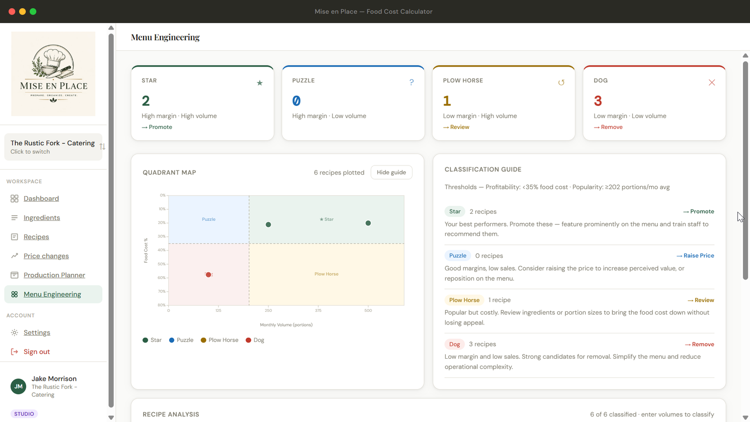Click Remove link on Dog card
The height and width of the screenshot is (422, 750).
608,127
